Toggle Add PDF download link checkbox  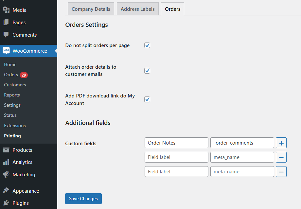[x=147, y=99]
